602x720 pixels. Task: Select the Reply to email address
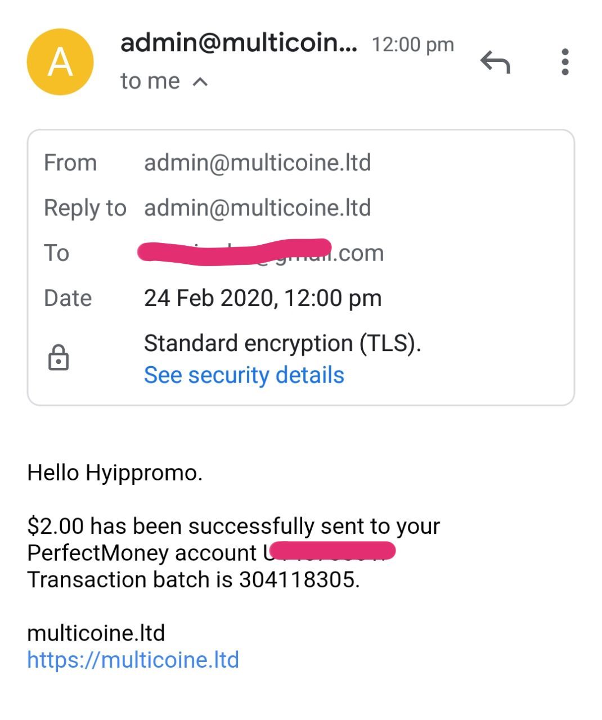tap(257, 208)
